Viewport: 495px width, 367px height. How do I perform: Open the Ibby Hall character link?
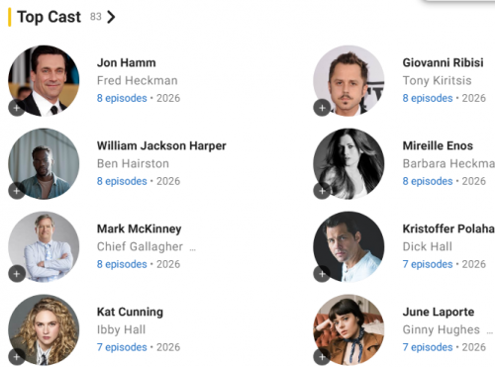pos(121,329)
